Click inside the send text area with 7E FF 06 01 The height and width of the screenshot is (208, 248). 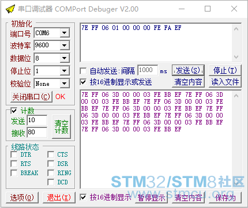coord(156,43)
